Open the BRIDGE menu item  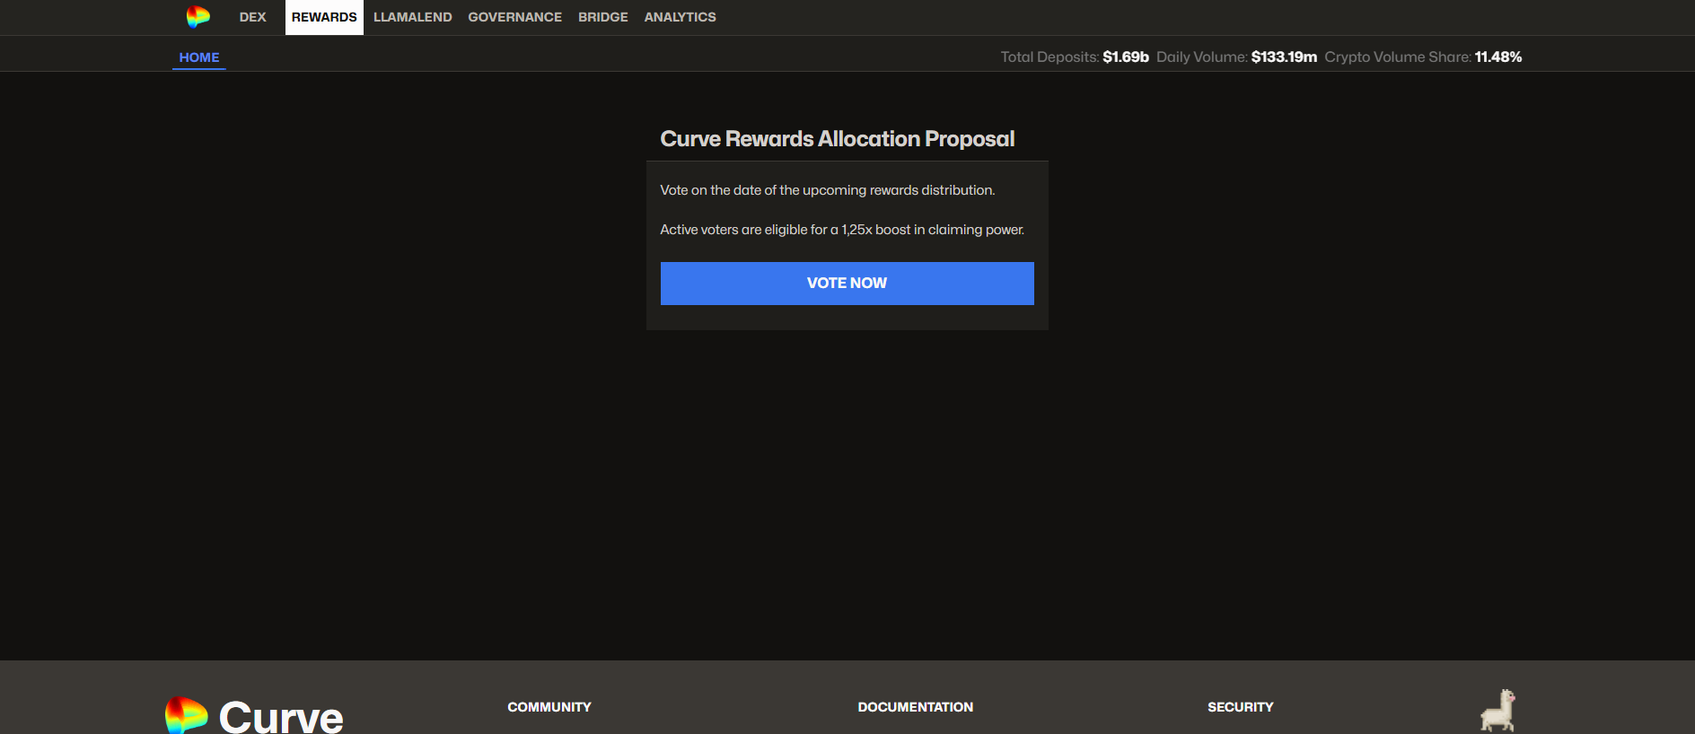[603, 17]
